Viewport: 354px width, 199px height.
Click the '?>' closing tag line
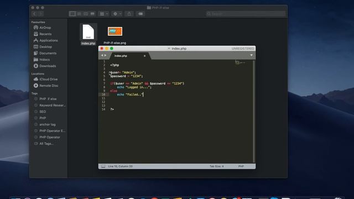click(112, 109)
